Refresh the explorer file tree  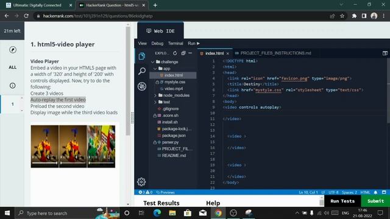pyautogui.click(x=175, y=53)
